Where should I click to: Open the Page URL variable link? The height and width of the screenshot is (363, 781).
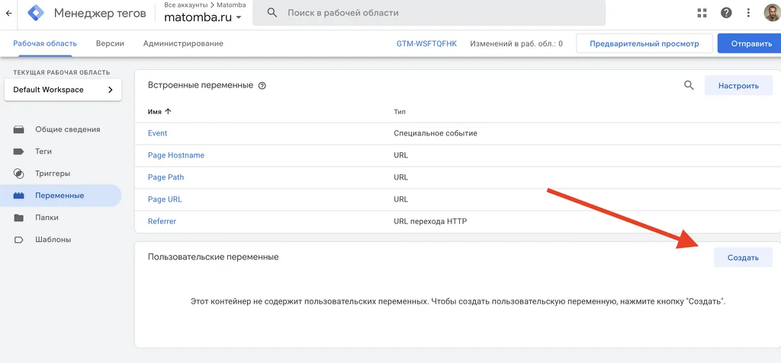point(165,199)
